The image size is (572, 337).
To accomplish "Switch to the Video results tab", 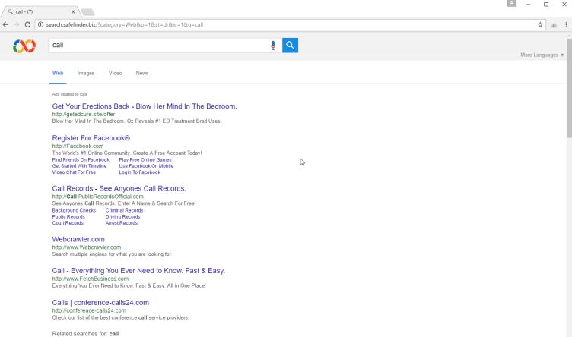I will (x=115, y=73).
